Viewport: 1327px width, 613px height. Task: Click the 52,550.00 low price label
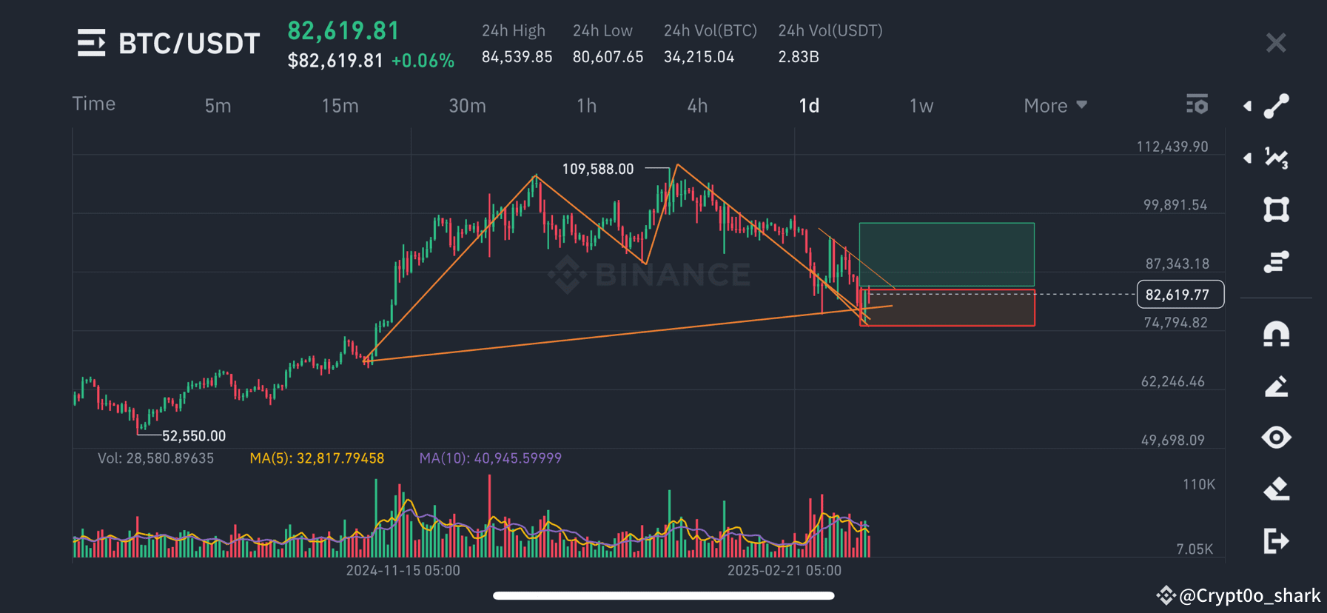click(x=194, y=436)
